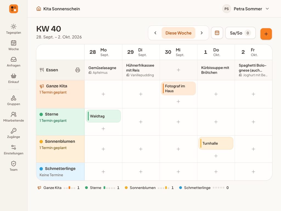Image resolution: width=281 pixels, height=211 pixels.
Task: Click the Kita Sonnenschein title link
Action: (62, 9)
